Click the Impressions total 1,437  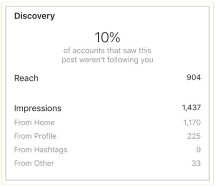tap(191, 108)
